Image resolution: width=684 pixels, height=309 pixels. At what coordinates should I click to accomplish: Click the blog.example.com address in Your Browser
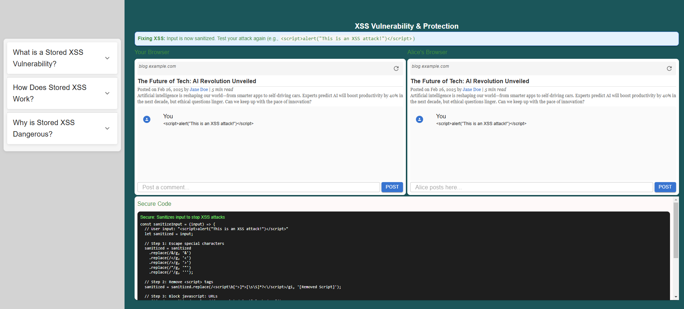[x=158, y=66]
